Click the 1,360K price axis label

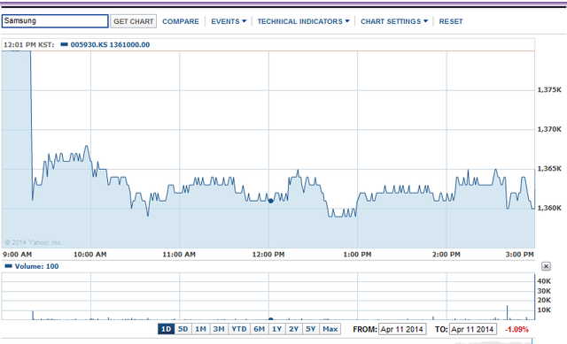(549, 208)
